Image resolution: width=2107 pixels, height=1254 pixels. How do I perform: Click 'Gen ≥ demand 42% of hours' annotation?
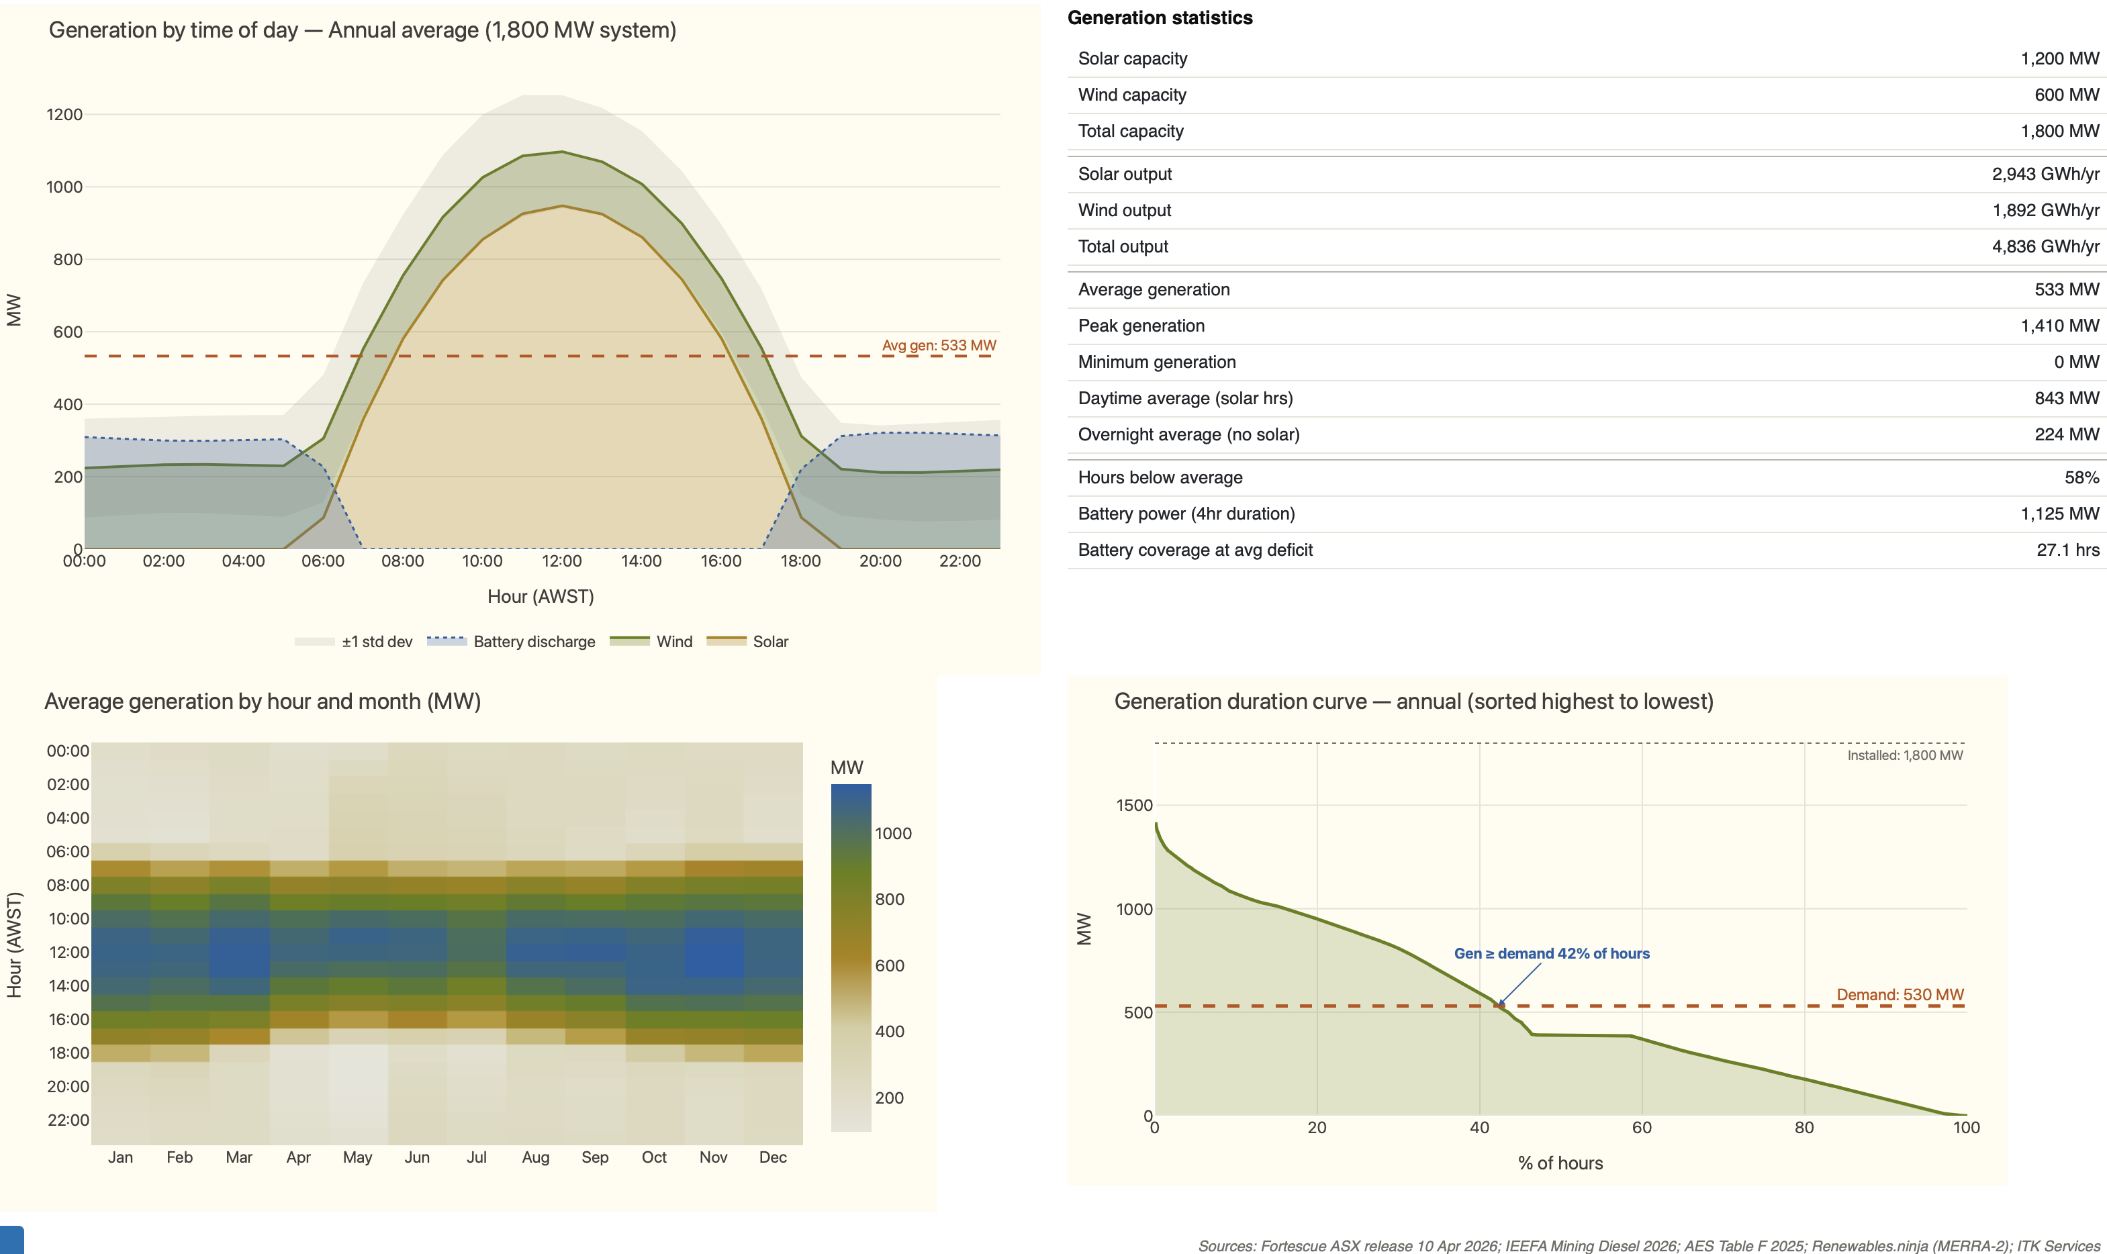tap(1551, 953)
